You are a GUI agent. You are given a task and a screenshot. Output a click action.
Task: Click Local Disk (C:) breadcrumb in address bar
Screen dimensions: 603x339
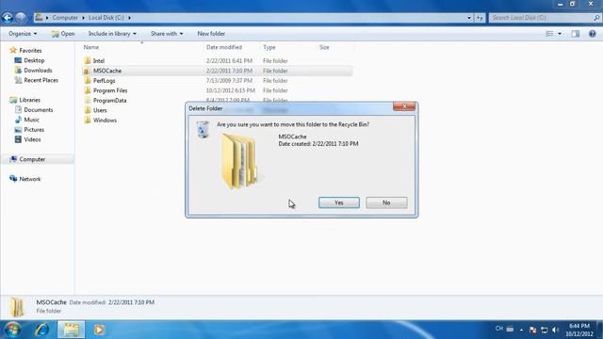tap(106, 18)
